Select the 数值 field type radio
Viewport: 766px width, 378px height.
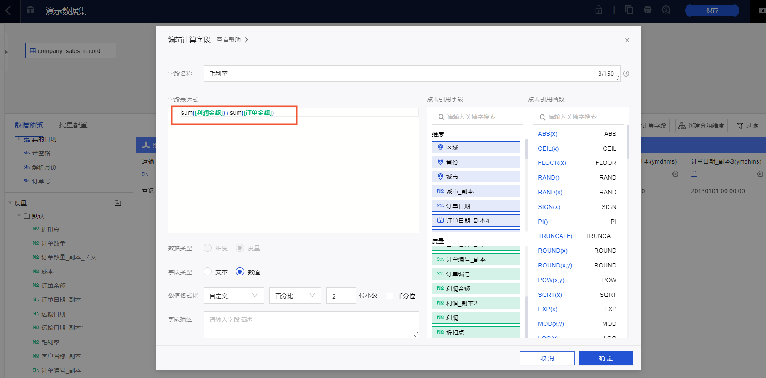(240, 272)
